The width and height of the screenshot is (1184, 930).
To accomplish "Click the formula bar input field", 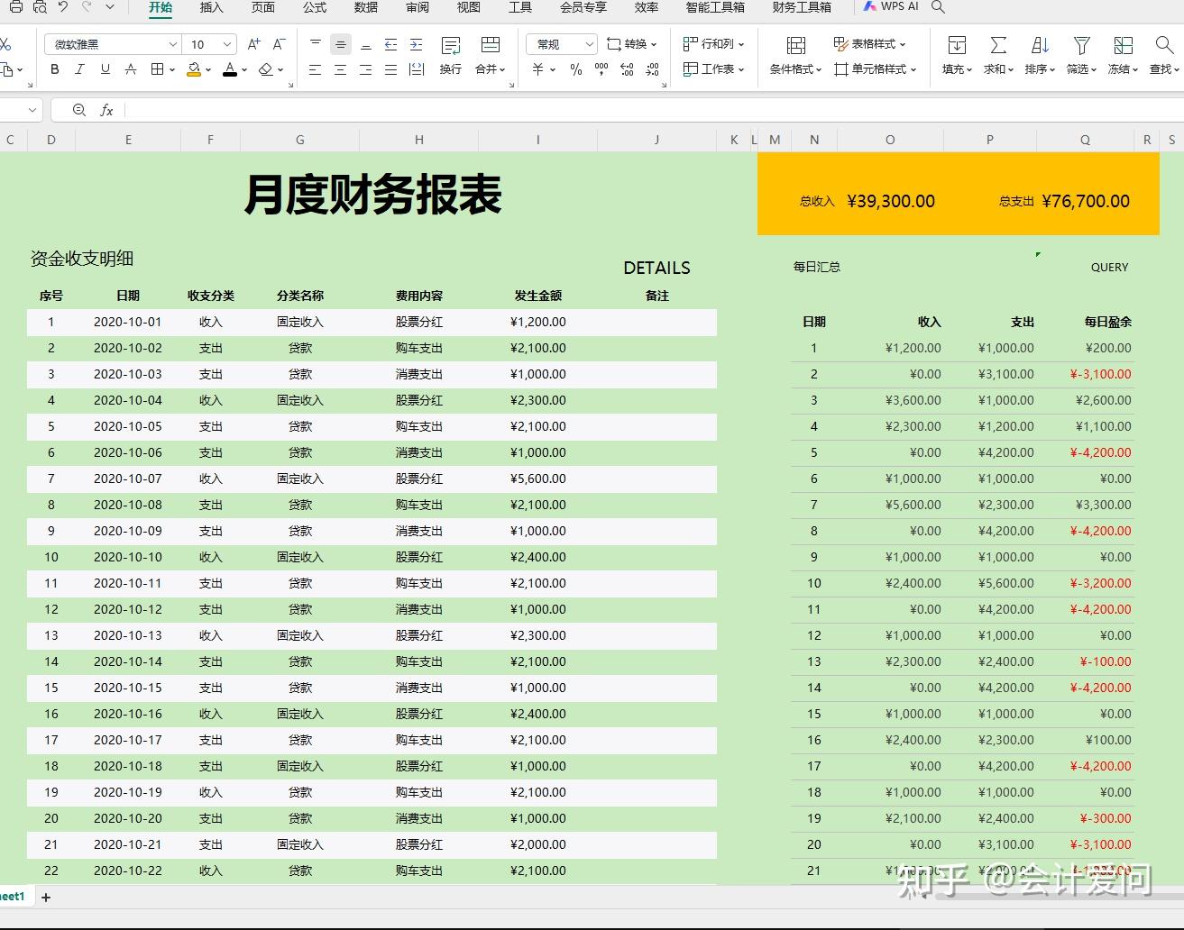I will [654, 110].
